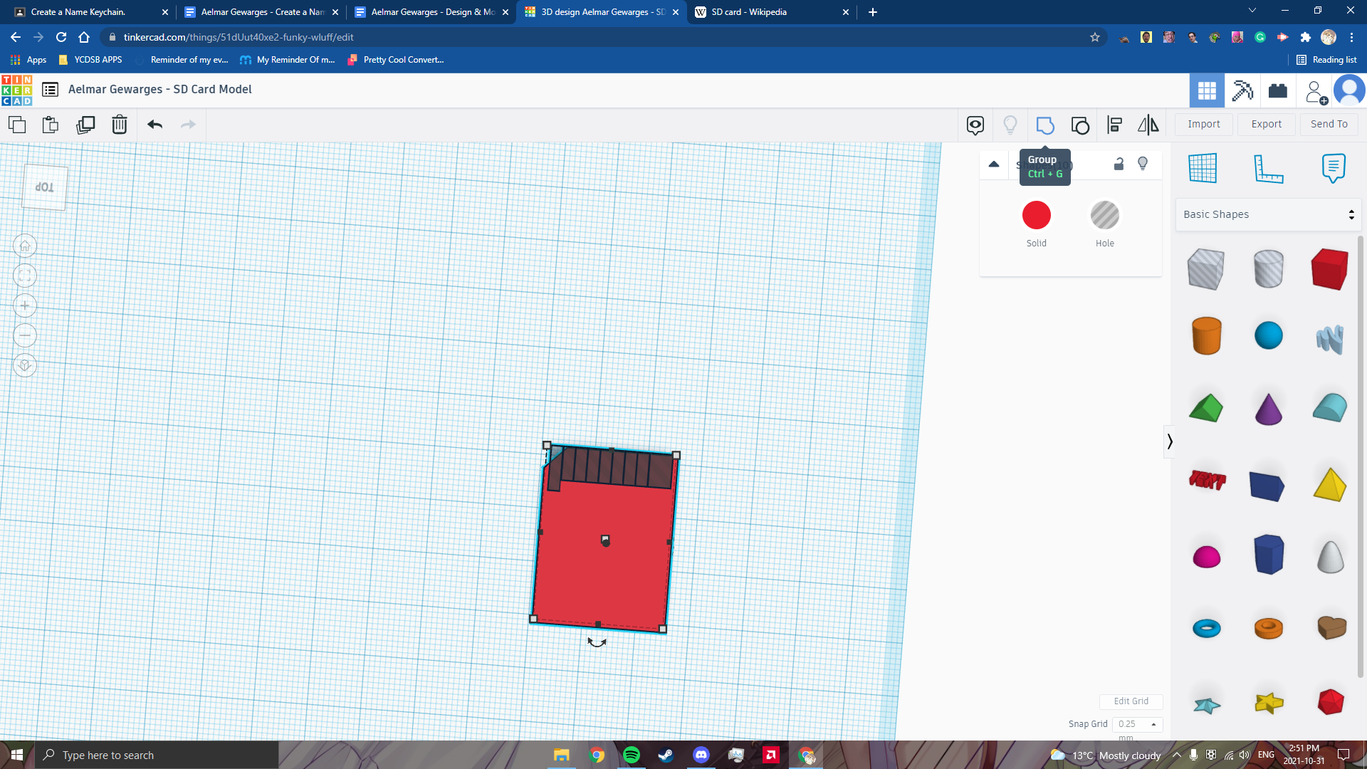The height and width of the screenshot is (769, 1367).
Task: Set shape to Solid
Action: 1037,215
